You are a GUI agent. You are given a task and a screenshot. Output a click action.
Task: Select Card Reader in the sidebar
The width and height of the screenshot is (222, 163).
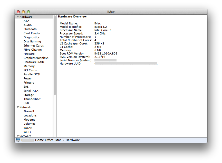(32, 33)
